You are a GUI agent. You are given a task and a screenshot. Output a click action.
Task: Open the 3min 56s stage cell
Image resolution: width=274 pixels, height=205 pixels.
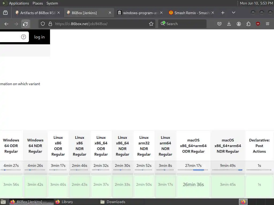(x=11, y=186)
